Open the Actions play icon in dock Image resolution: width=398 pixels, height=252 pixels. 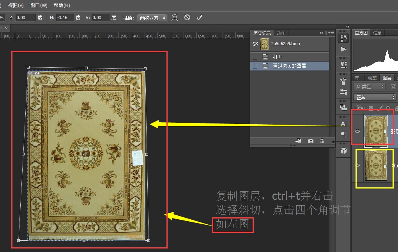[343, 49]
